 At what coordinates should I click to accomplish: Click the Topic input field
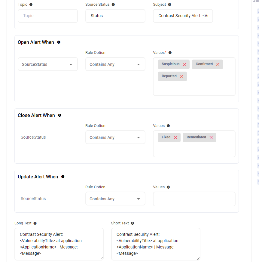pos(48,16)
